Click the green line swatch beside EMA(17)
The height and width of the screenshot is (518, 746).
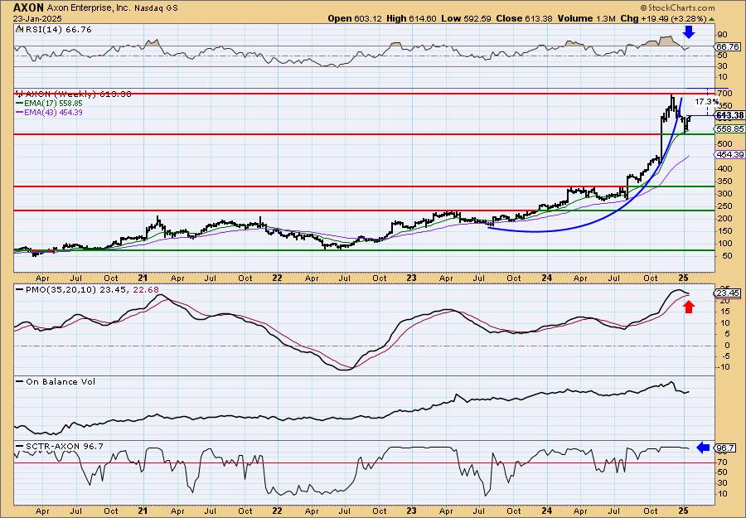pos(18,103)
